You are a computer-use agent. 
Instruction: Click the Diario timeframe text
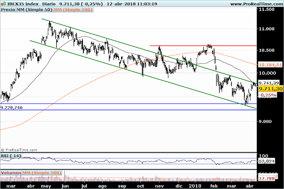(49, 4)
